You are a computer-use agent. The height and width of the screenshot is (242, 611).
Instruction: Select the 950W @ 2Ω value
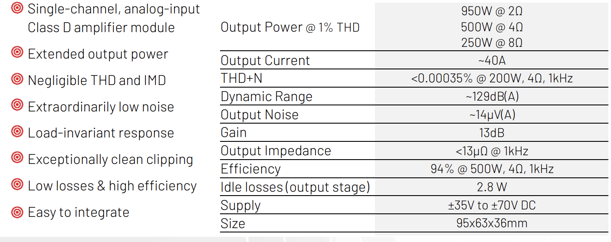point(492,11)
